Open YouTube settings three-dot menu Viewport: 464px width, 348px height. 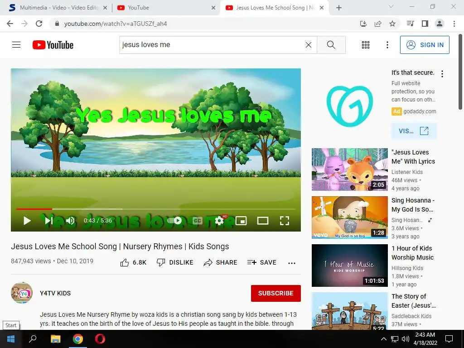coord(387,45)
